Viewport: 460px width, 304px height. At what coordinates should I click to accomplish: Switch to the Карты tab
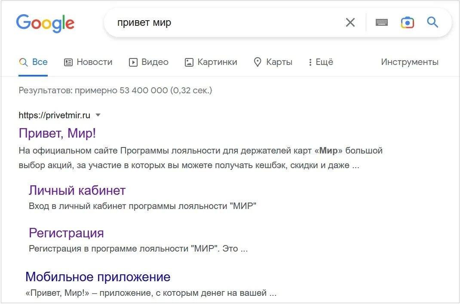(x=273, y=62)
